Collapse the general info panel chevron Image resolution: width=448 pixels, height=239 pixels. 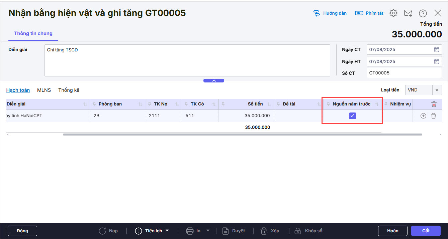coord(214,80)
